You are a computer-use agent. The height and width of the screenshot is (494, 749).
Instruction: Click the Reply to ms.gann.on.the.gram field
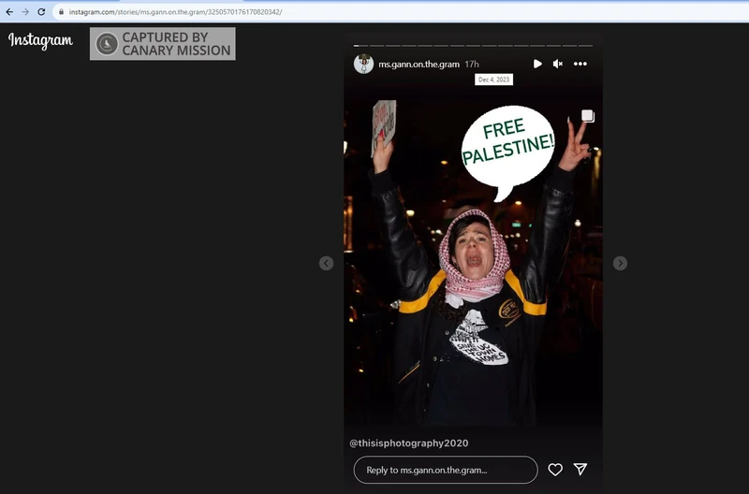(x=446, y=470)
